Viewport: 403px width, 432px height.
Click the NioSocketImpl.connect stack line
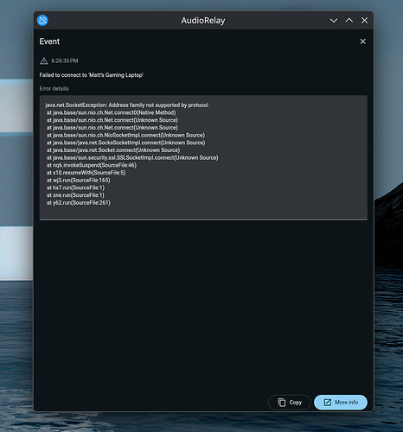coord(125,135)
